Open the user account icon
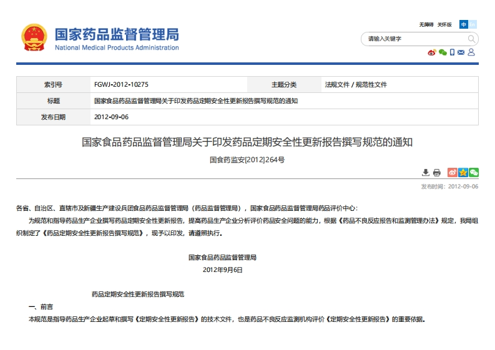 [x=471, y=52]
